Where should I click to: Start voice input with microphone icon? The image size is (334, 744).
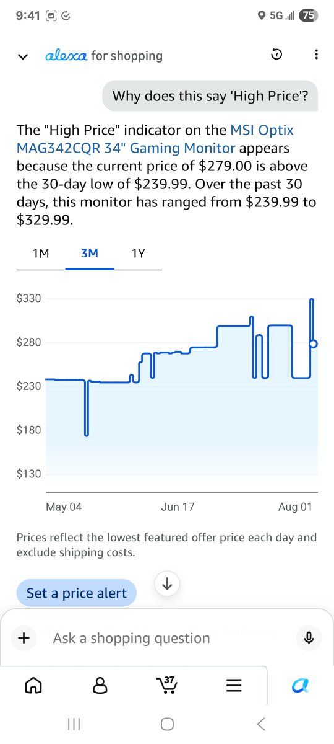pyautogui.click(x=309, y=638)
